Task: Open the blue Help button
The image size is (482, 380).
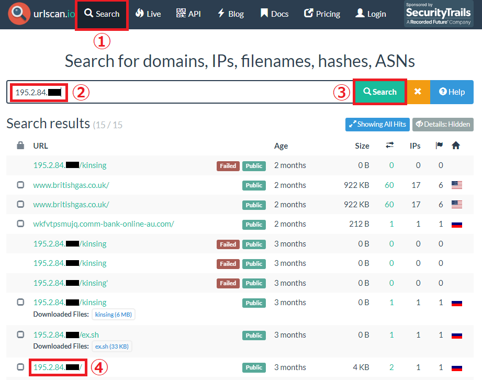Action: click(x=452, y=92)
